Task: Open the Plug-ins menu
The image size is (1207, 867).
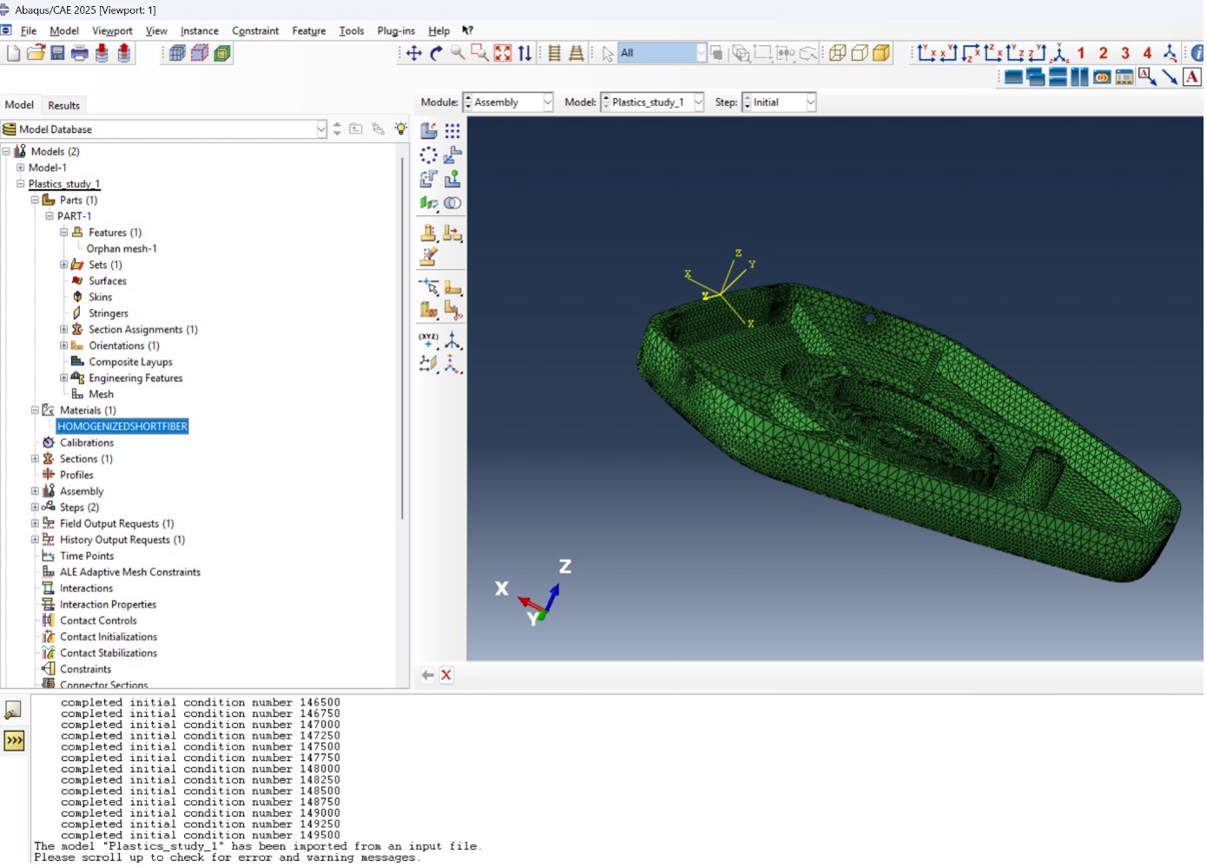Action: click(x=396, y=30)
